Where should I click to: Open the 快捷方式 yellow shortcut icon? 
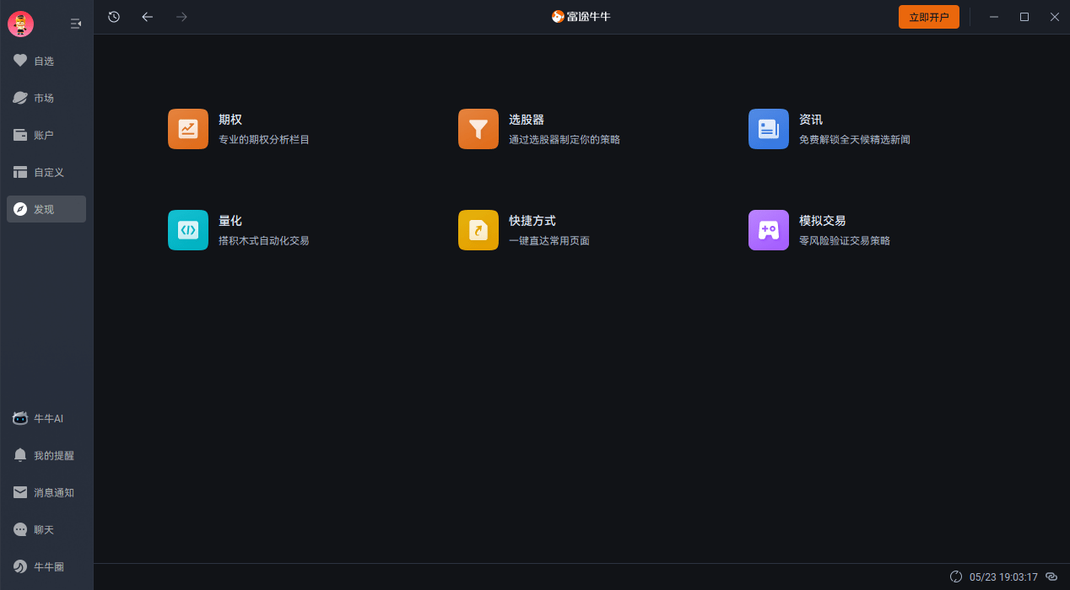coord(478,230)
